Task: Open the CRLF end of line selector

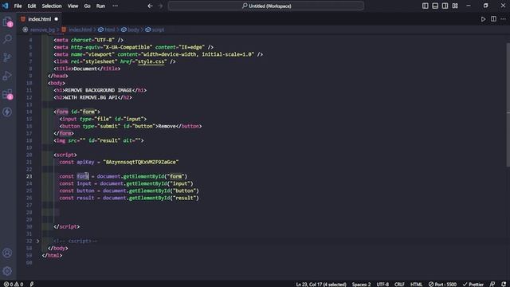Action: point(399,284)
